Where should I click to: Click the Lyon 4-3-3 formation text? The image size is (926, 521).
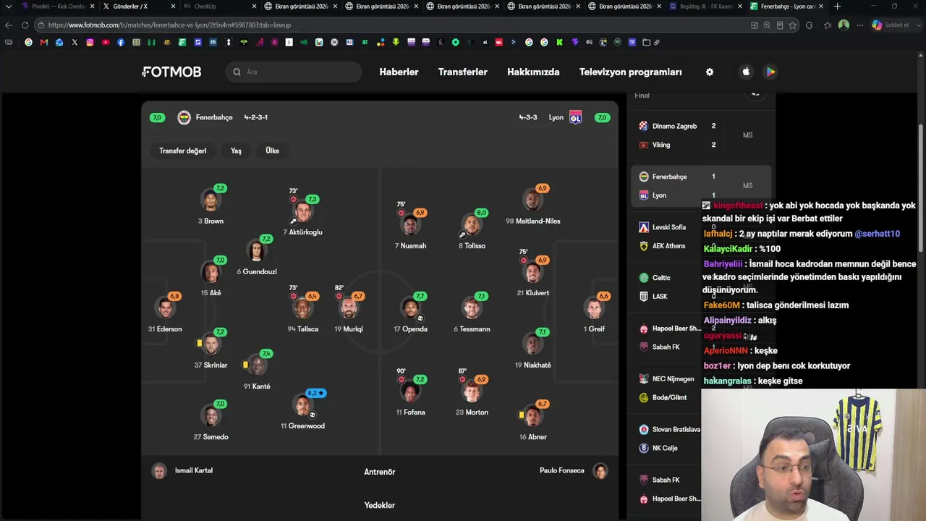coord(528,117)
